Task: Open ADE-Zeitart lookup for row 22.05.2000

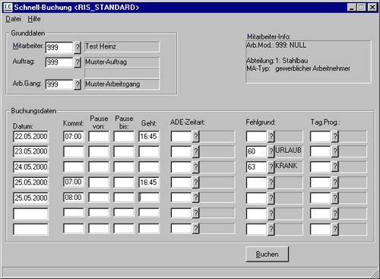Action: [x=195, y=137]
